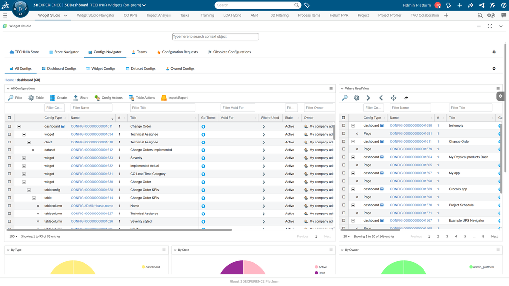The image size is (509, 286).
Task: Toggle select-all checkbox in Where Used header
Action: pos(344,118)
